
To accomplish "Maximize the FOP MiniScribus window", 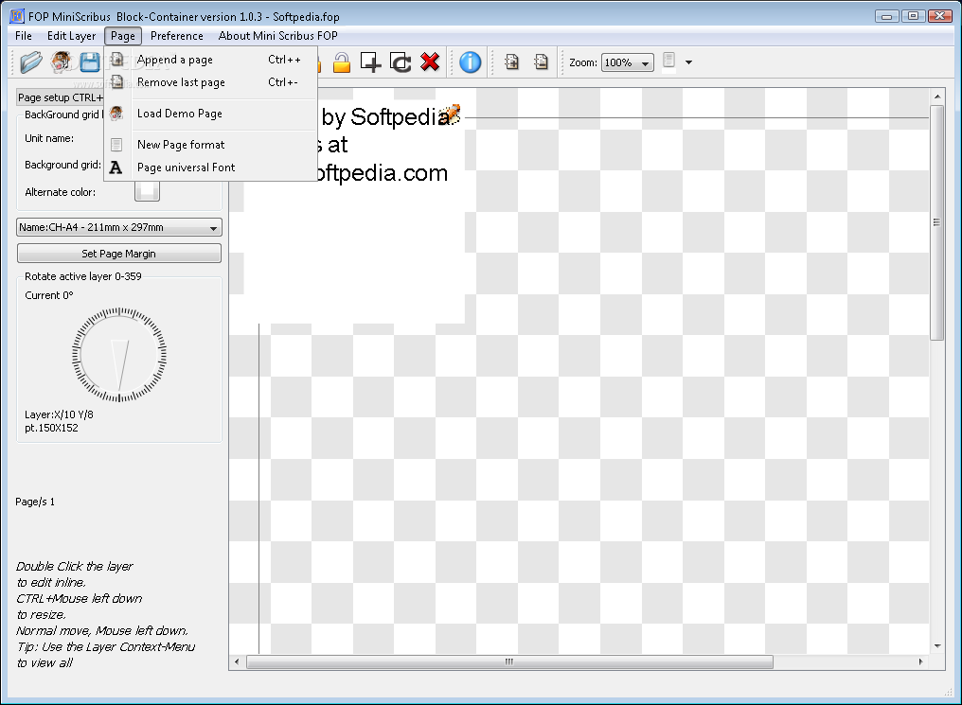I will 913,16.
